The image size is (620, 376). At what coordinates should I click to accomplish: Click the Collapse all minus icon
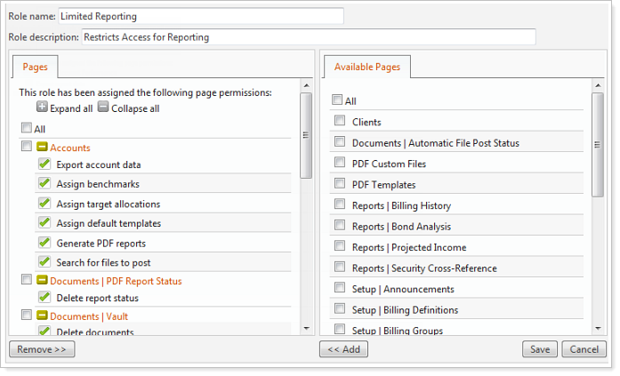coord(103,108)
